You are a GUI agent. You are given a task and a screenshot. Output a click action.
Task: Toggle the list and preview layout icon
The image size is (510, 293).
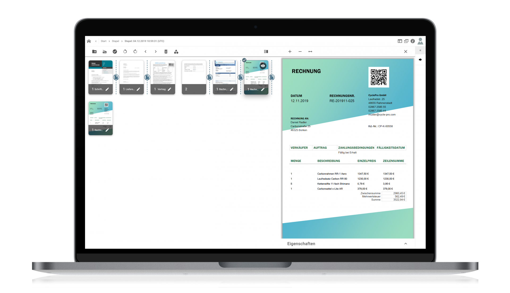266,51
